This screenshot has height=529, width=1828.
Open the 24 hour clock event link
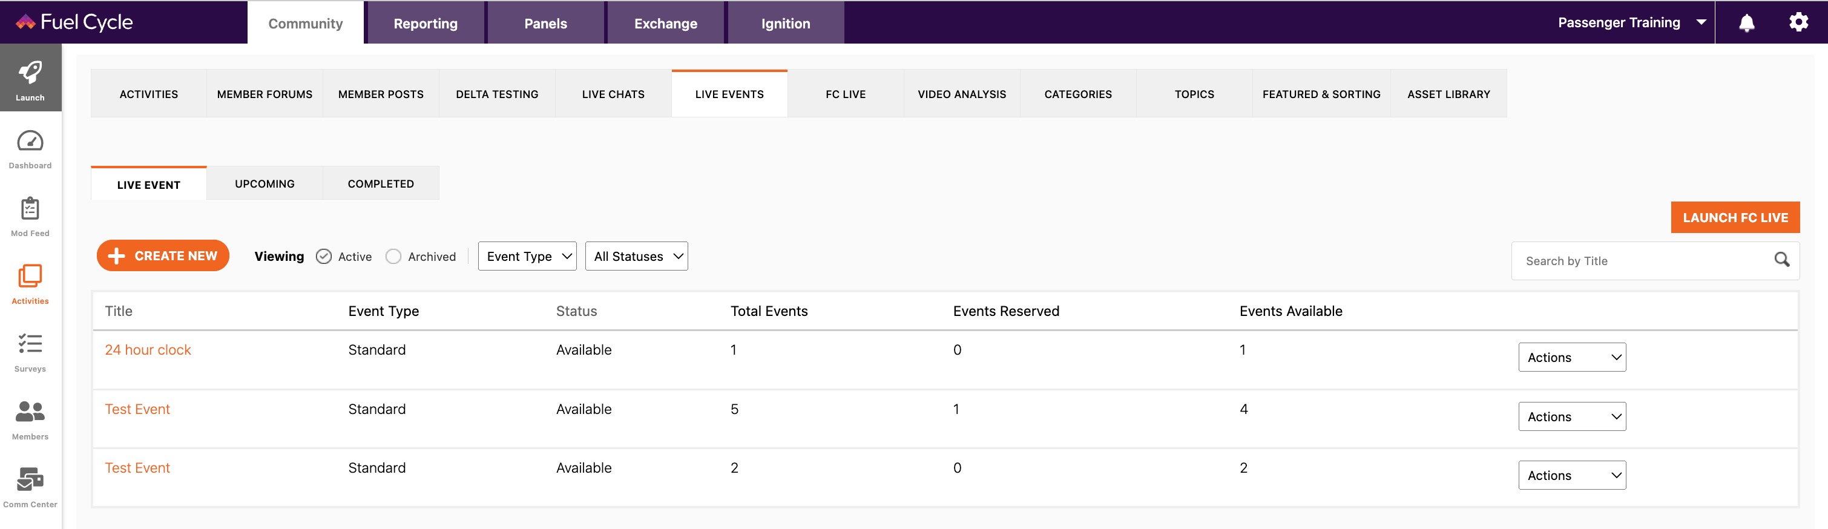tap(148, 350)
